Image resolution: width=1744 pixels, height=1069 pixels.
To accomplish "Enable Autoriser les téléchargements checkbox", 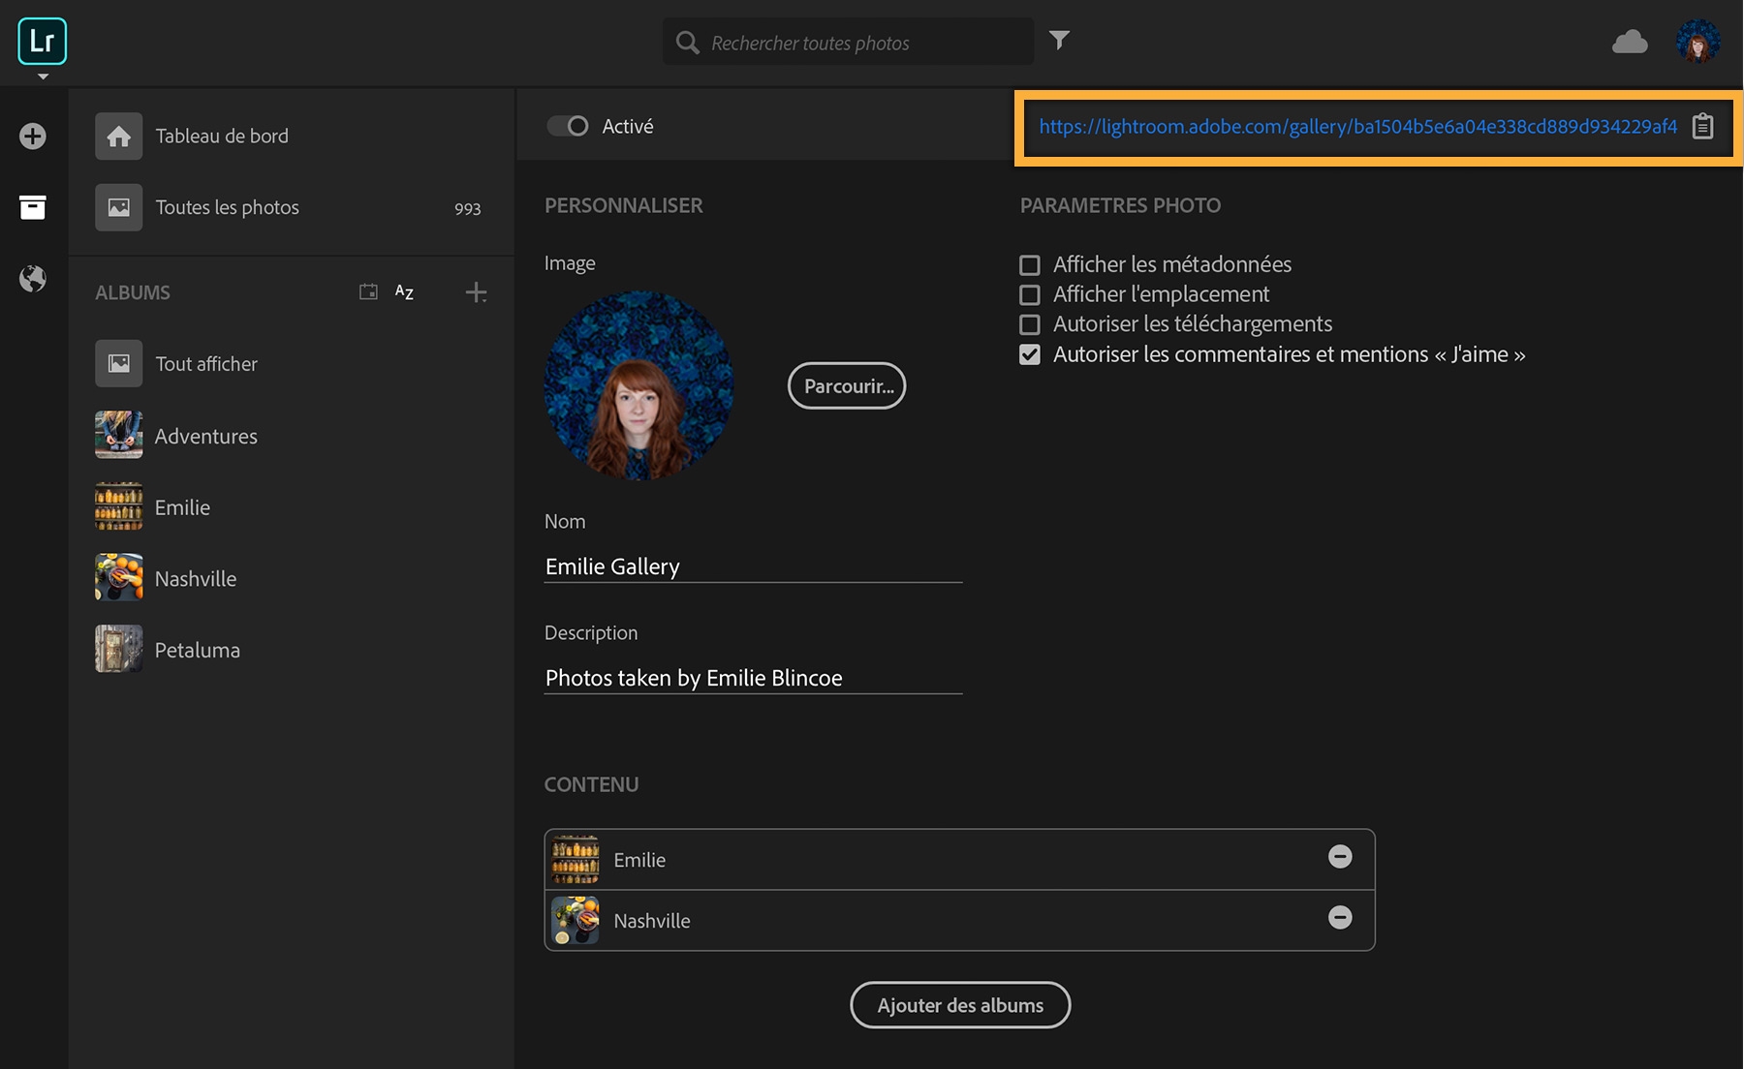I will [x=1030, y=325].
